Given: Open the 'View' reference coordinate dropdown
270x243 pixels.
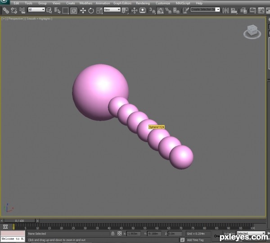Looking at the screenshot, I should point(112,9).
